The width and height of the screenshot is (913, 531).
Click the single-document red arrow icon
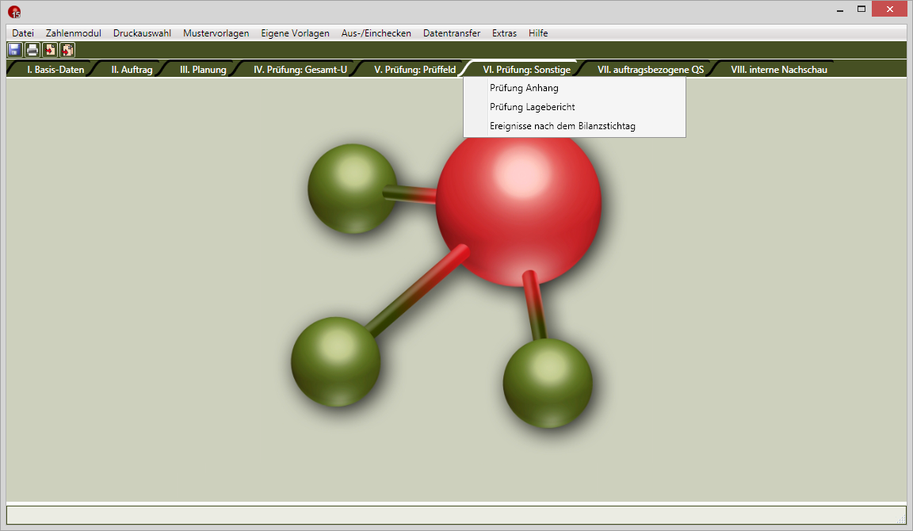coord(50,50)
